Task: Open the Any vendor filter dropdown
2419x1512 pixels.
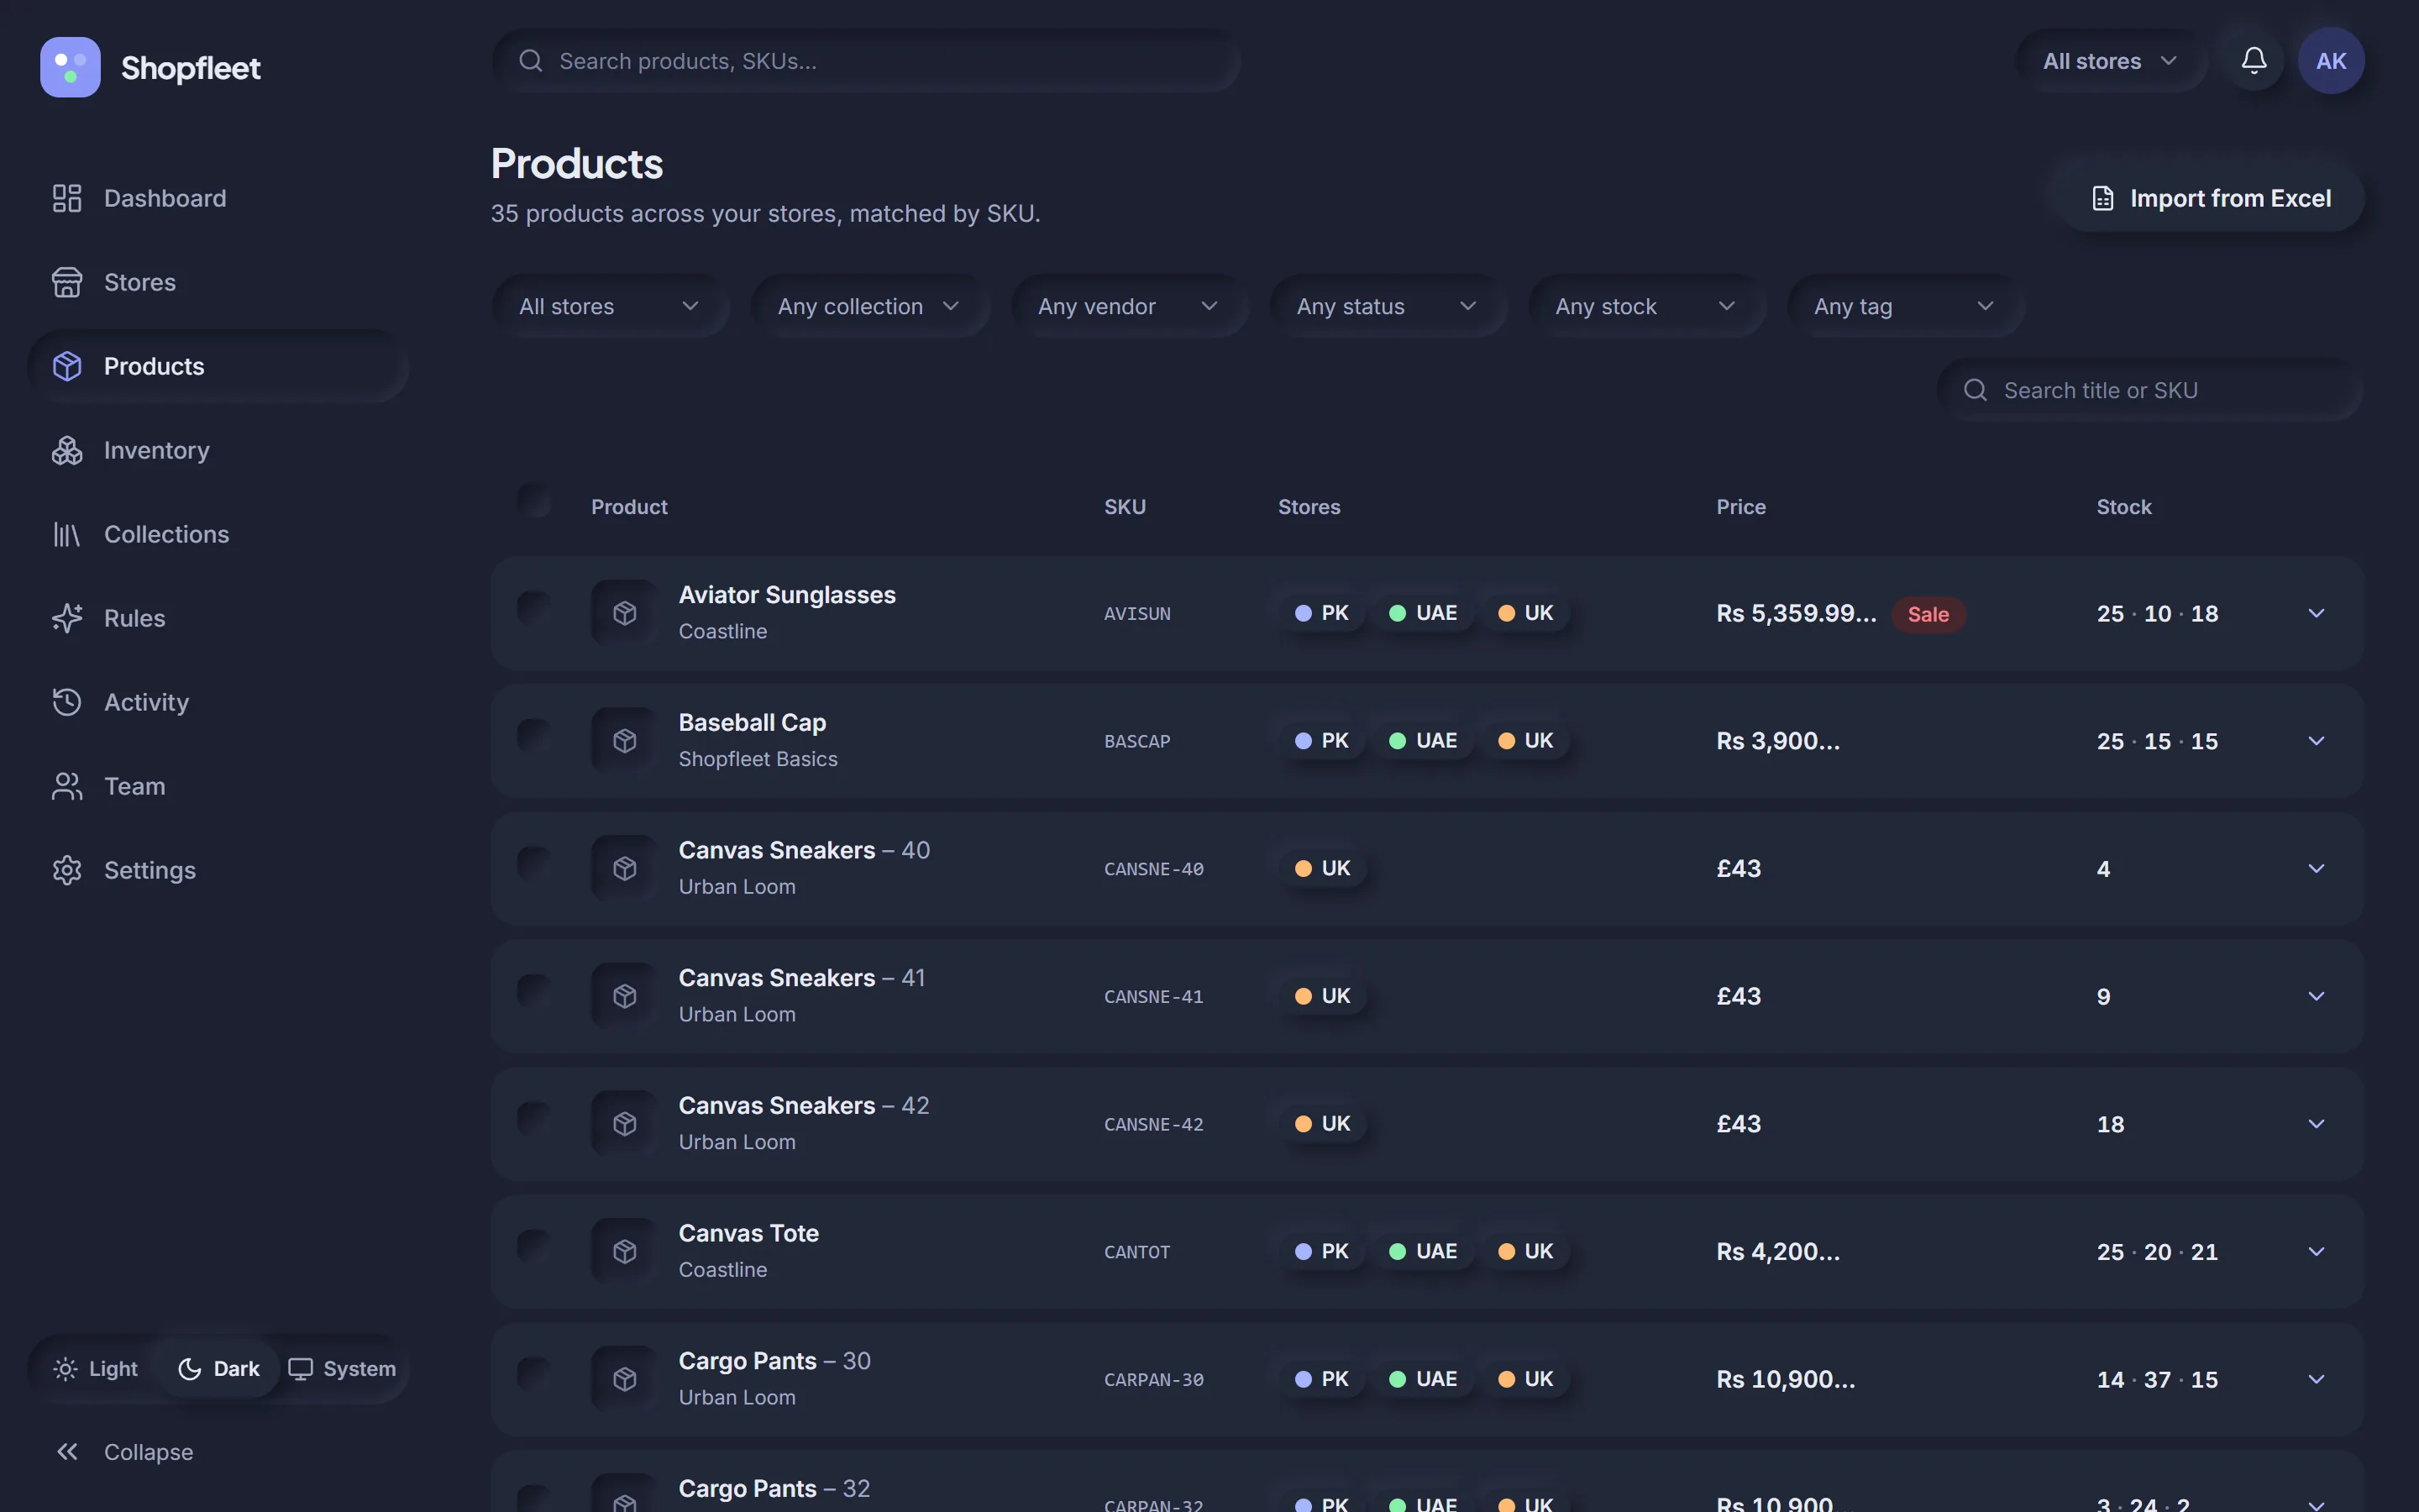Action: [x=1130, y=306]
